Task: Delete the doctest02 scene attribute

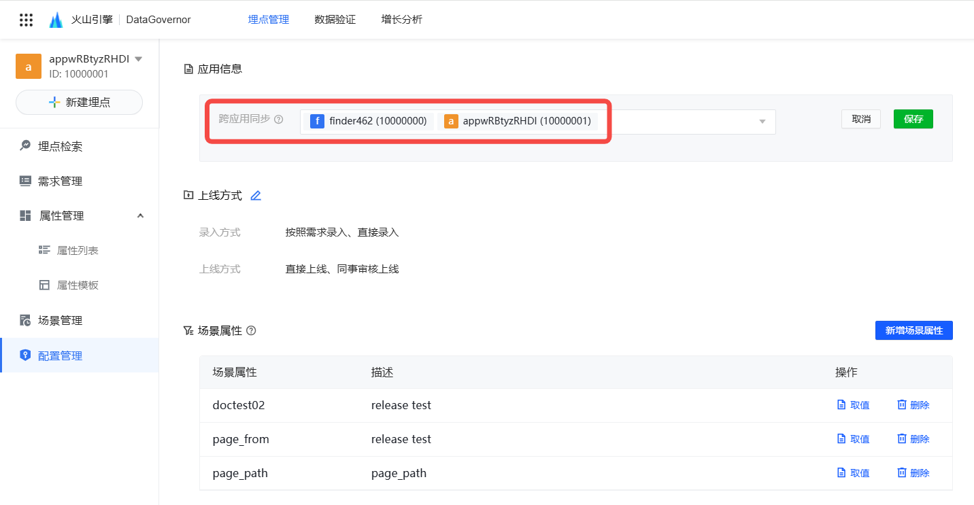Action: click(913, 405)
